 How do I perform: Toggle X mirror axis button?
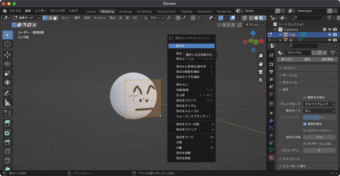click(224, 25)
